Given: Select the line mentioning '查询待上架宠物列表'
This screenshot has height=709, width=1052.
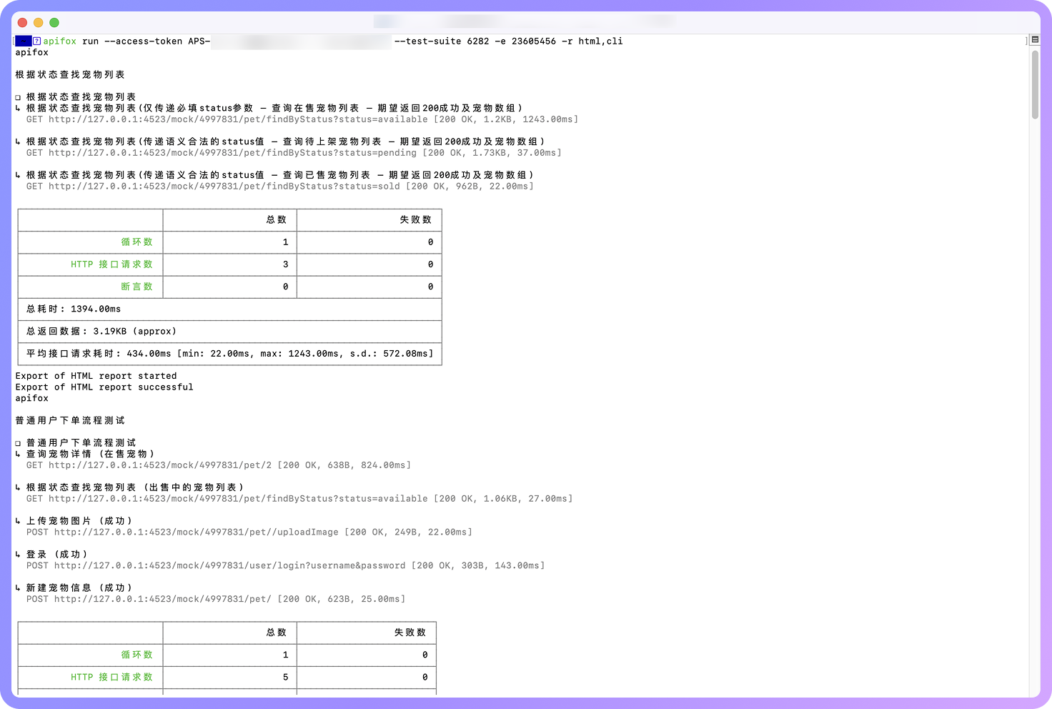Looking at the screenshot, I should click(280, 142).
